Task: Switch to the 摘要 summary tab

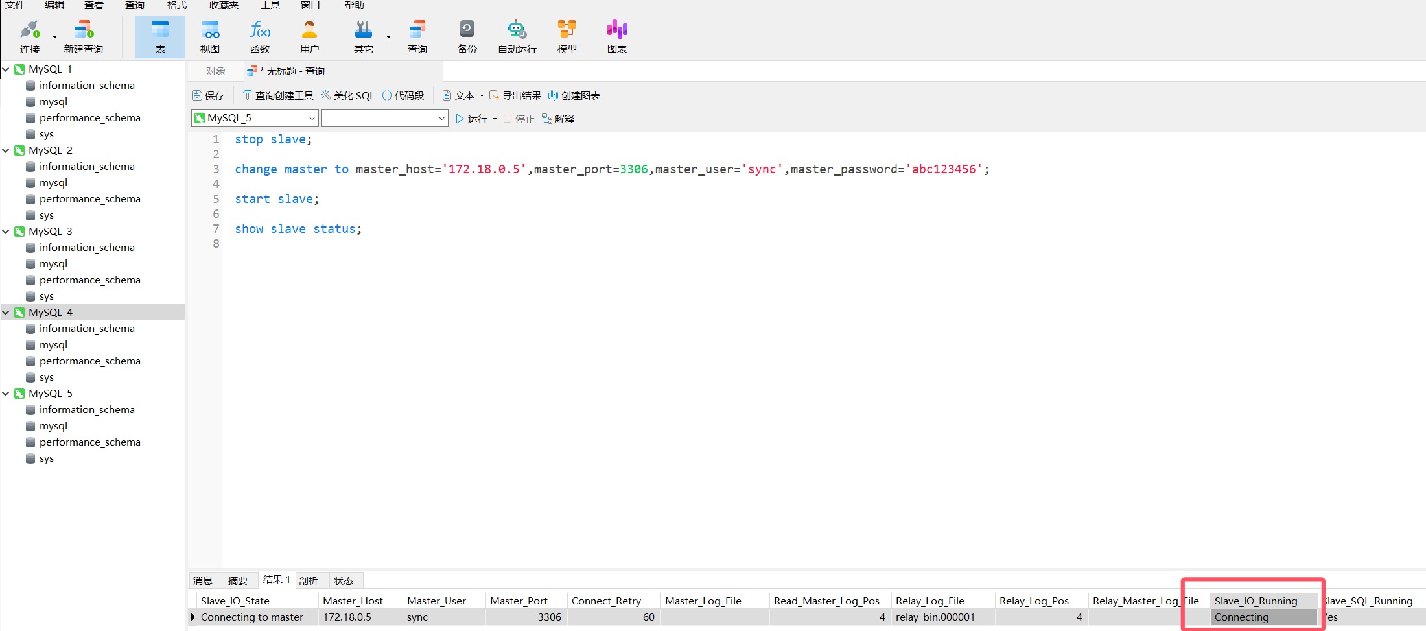Action: tap(238, 580)
